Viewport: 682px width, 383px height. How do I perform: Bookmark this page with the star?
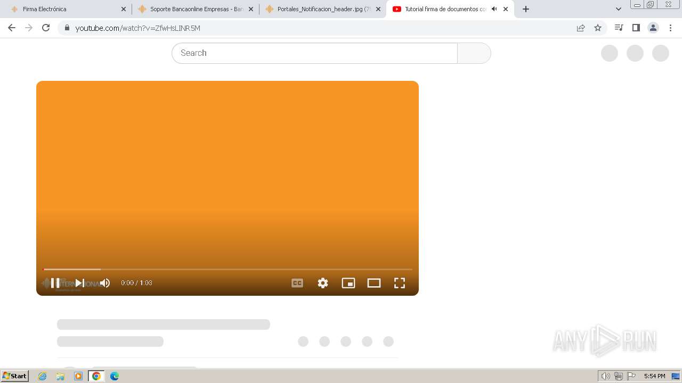tap(598, 28)
